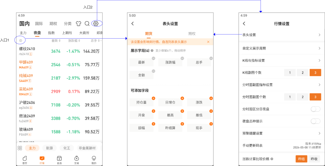The image size is (325, 166).
Task: Open the category grid icon beside 主力 chip
Action: pos(20,148)
